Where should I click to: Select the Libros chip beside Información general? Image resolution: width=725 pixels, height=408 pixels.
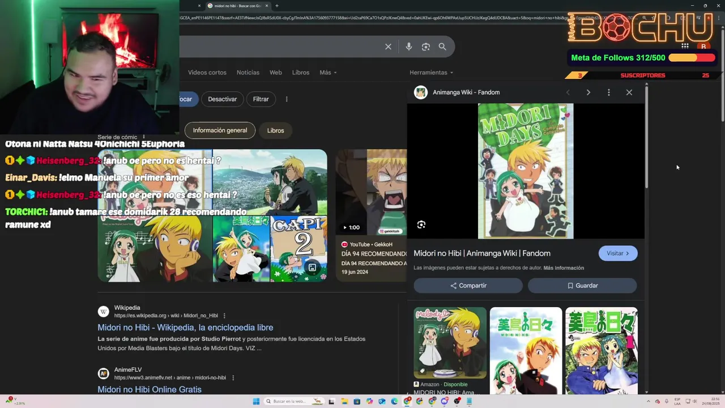[276, 130]
